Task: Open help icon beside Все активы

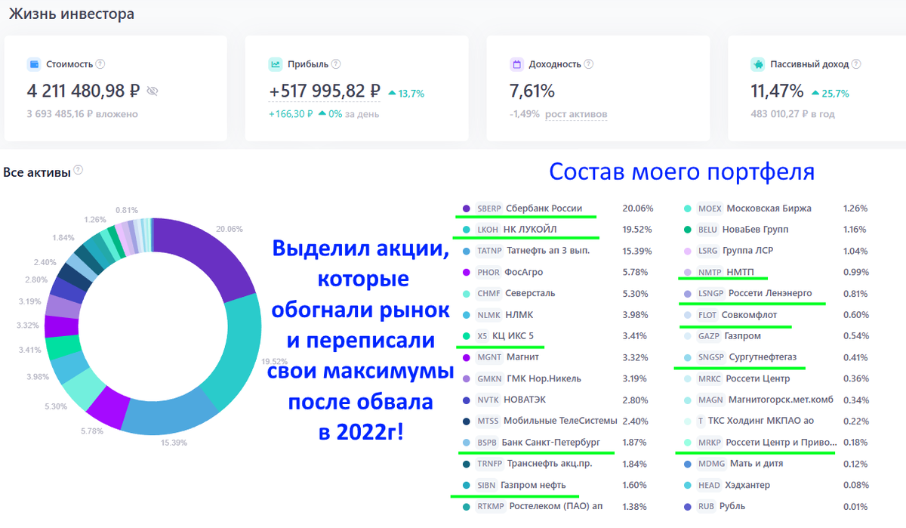Action: point(78,171)
